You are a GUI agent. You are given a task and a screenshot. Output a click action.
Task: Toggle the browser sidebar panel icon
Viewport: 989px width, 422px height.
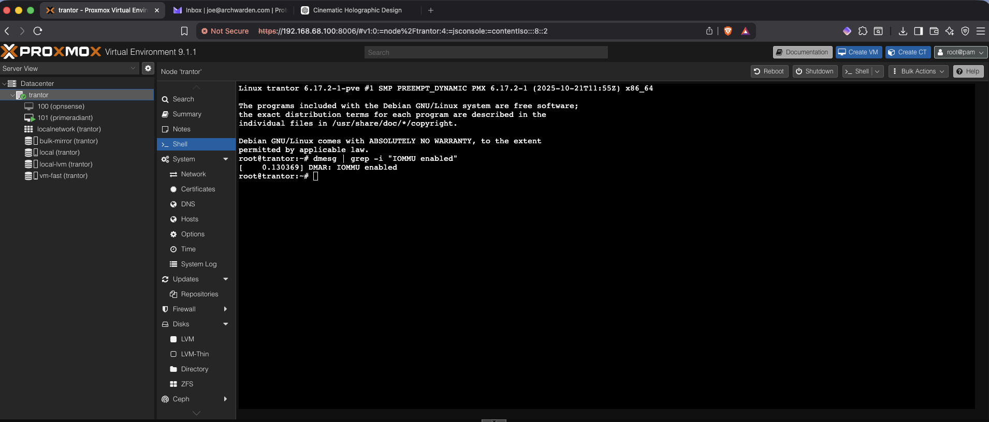(919, 31)
